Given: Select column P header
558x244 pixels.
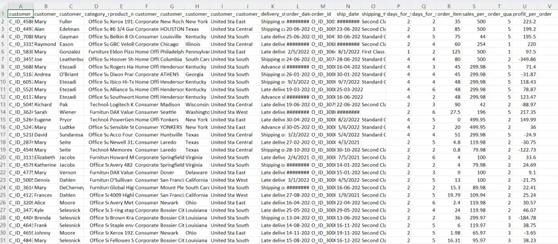Looking at the screenshot, I should (x=398, y=6).
